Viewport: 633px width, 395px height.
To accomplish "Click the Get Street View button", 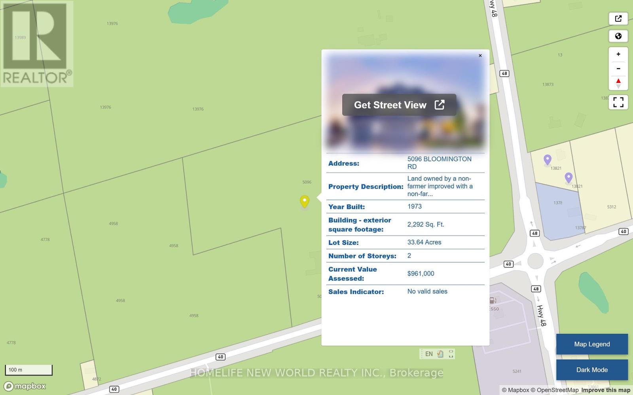I will point(399,105).
